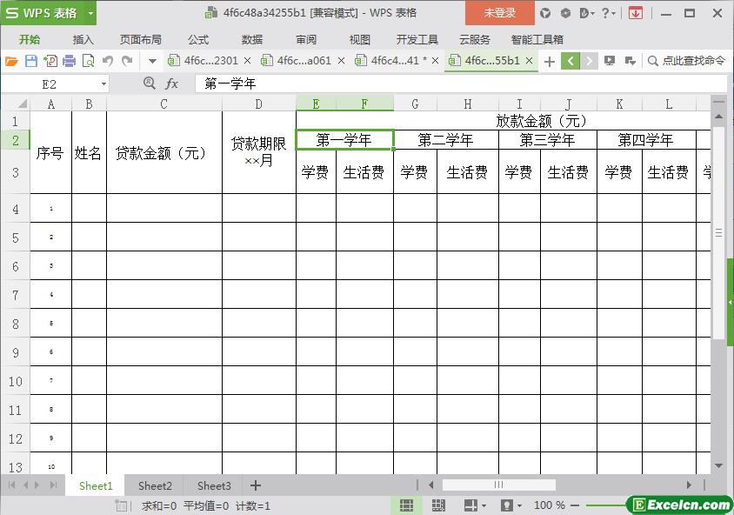Save the workbook using the floppy disk icon
This screenshot has height=515, width=734.
coord(31,61)
